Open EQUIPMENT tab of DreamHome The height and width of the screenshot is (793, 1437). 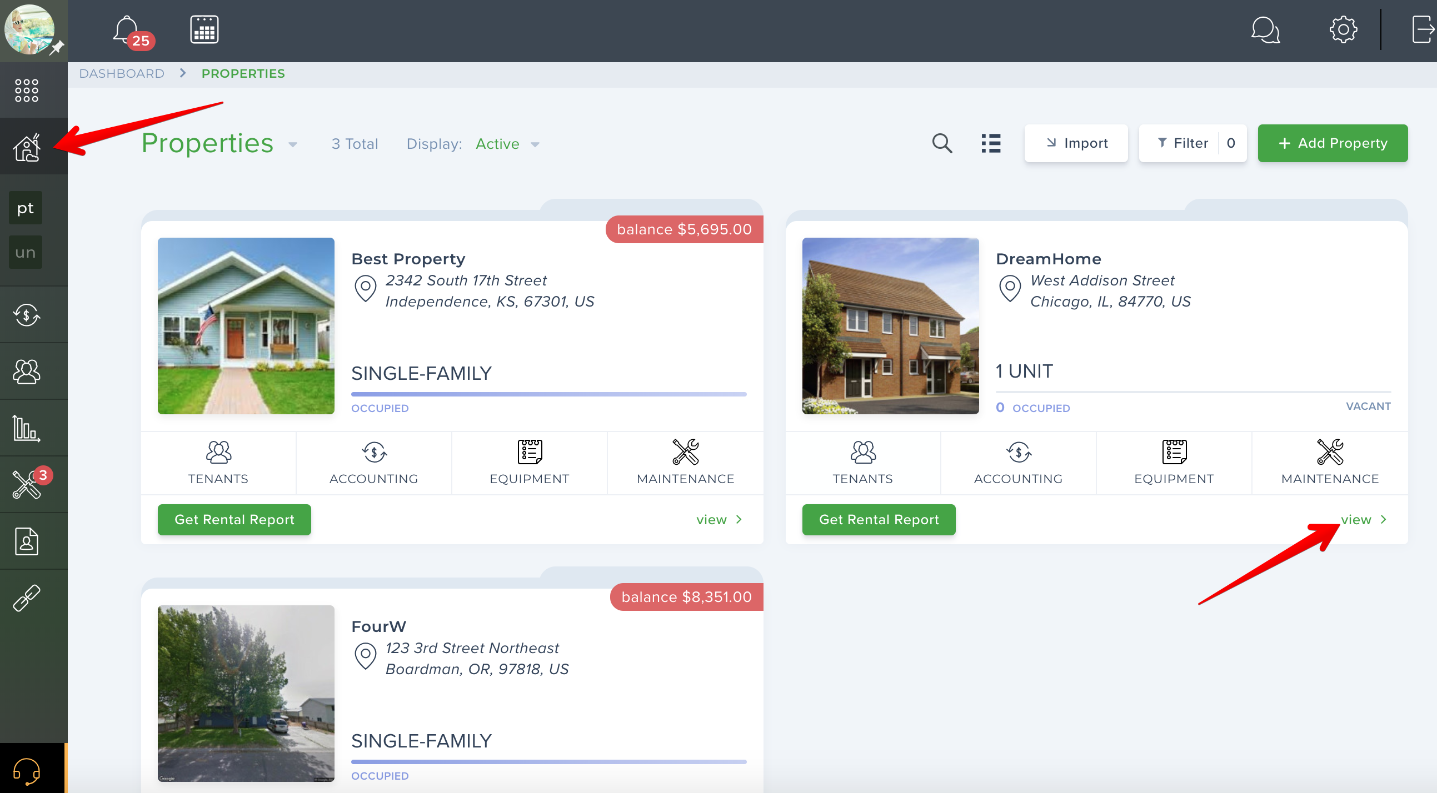(1174, 463)
